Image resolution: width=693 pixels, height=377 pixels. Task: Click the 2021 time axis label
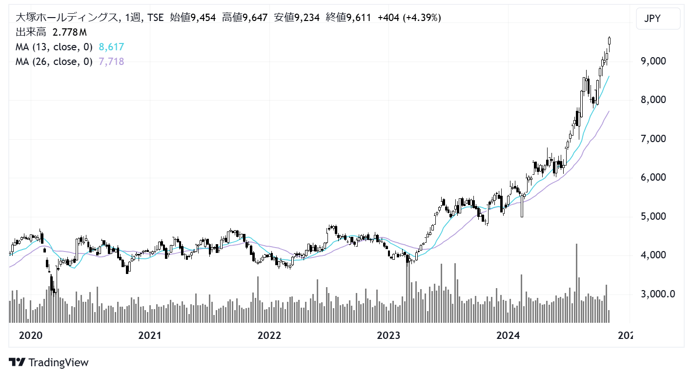click(150, 336)
